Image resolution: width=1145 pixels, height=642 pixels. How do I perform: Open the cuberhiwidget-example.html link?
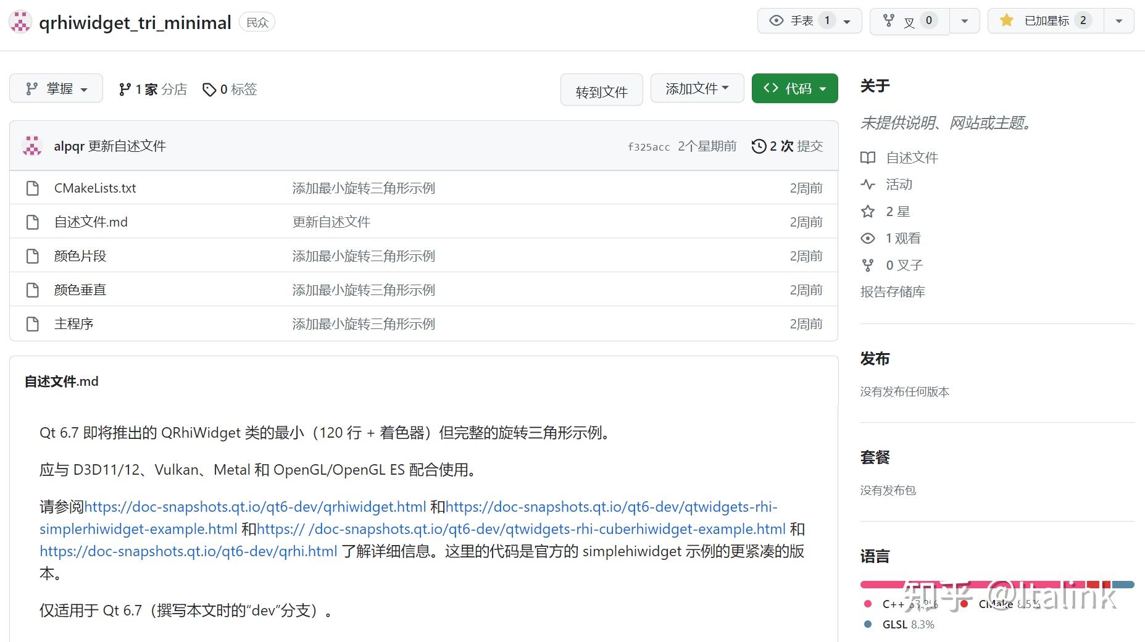pyautogui.click(x=521, y=529)
